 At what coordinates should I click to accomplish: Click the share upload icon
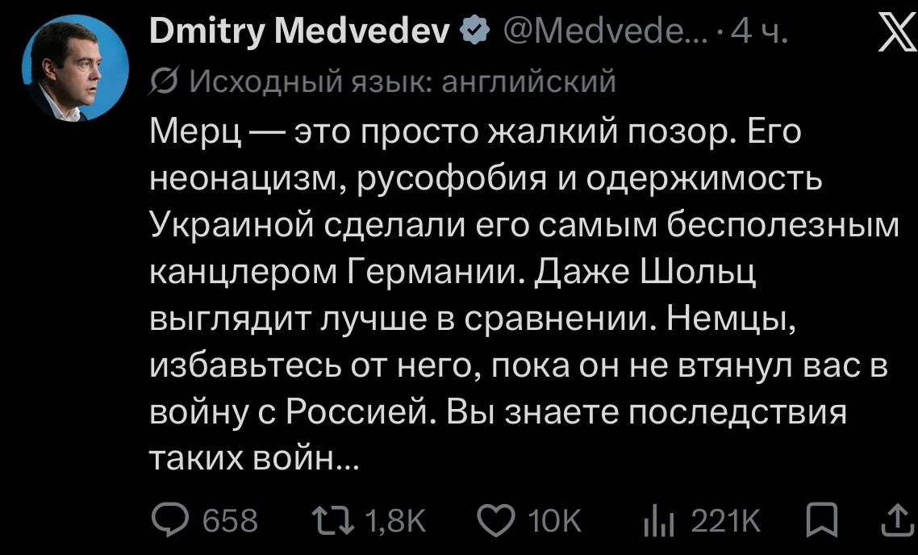[899, 520]
